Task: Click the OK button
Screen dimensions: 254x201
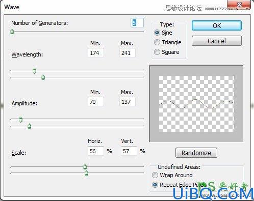Action: 217,25
